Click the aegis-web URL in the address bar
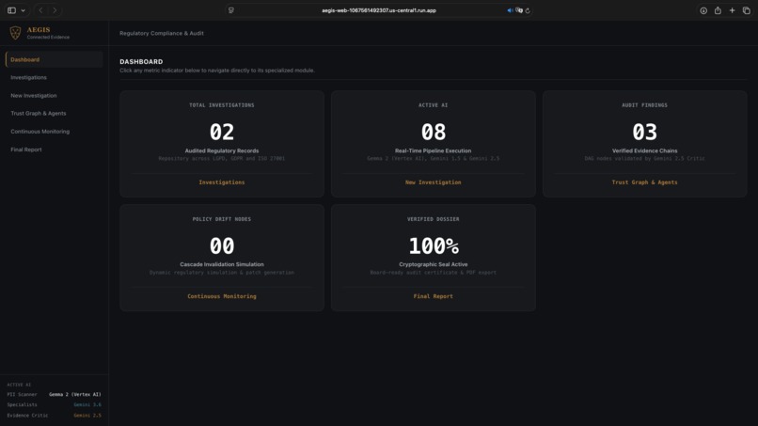Screen dimensions: 758x426 [x=379, y=10]
